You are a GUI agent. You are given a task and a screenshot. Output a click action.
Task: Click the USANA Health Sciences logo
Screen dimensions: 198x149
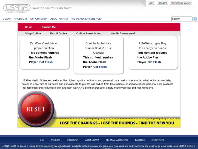pos(17,9)
